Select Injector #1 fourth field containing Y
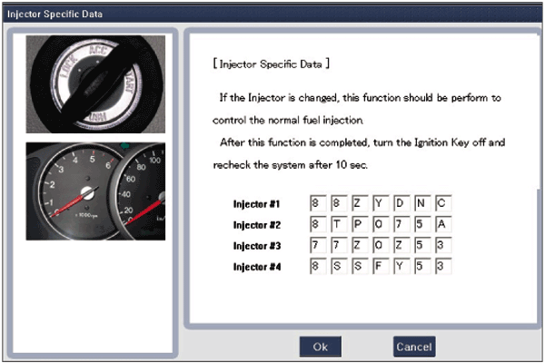Screen dimensions: 545x363 pyautogui.click(x=381, y=203)
